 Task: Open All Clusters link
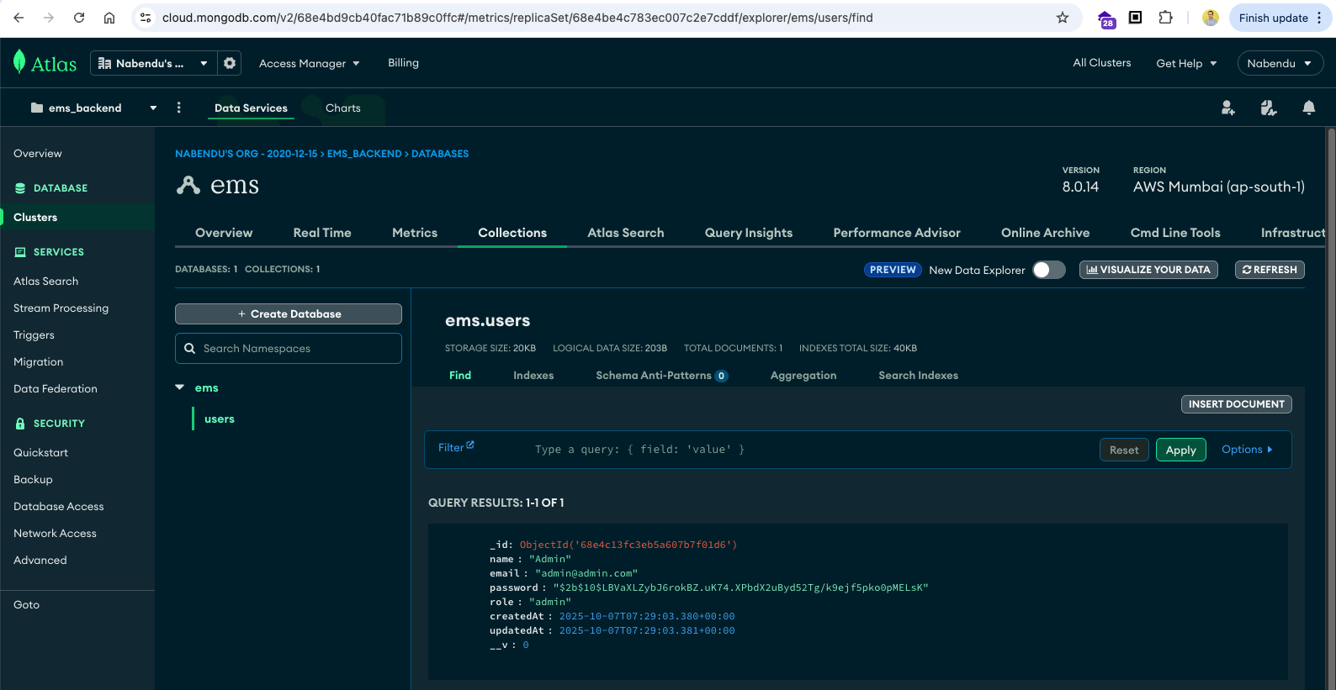[x=1102, y=63]
